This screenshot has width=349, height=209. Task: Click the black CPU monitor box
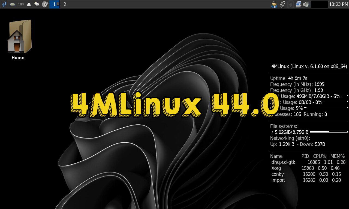pyautogui.click(x=320, y=4)
